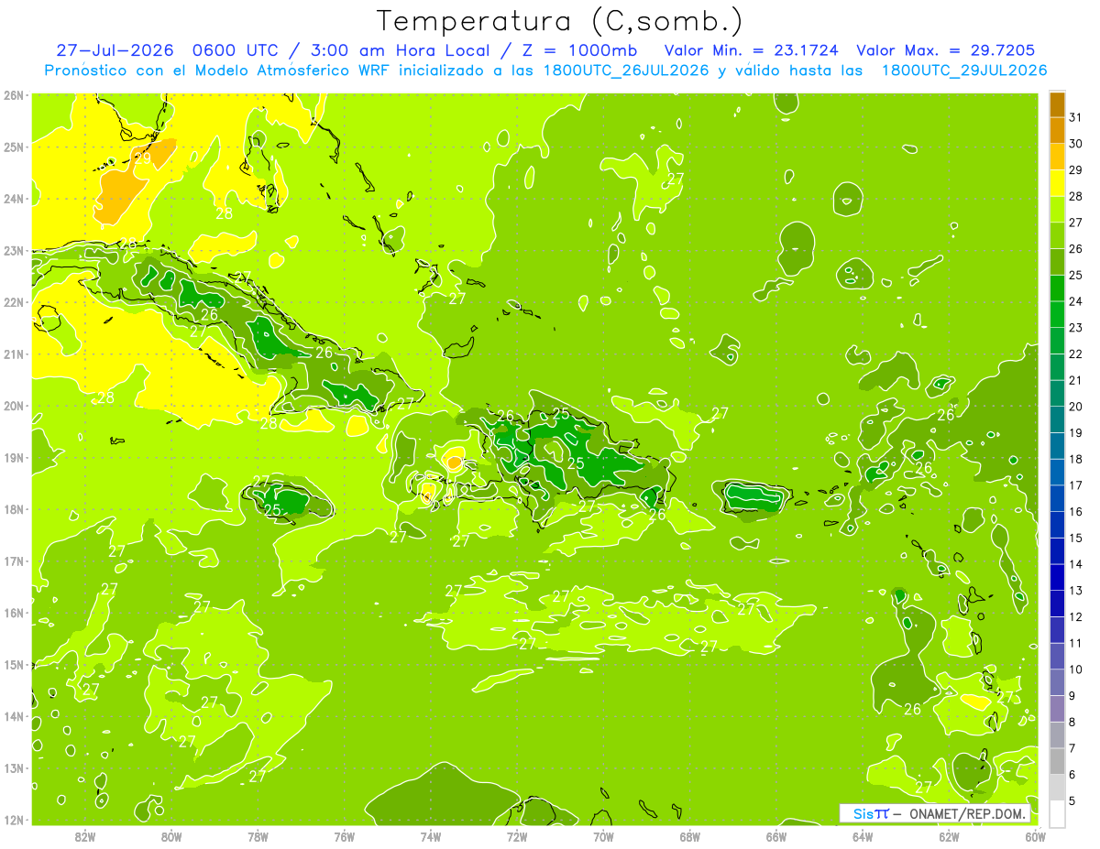The image size is (1100, 849).
Task: Click legend scale value '11'
Action: (x=1075, y=643)
